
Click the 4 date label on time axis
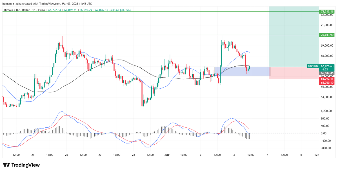pyautogui.click(x=268, y=155)
